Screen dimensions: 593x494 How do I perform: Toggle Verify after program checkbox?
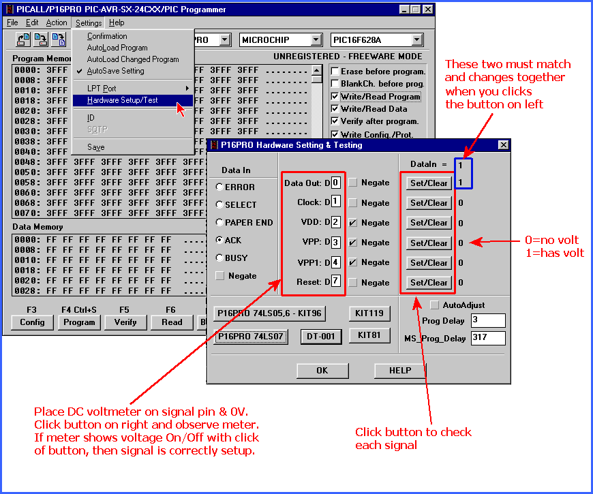[335, 121]
